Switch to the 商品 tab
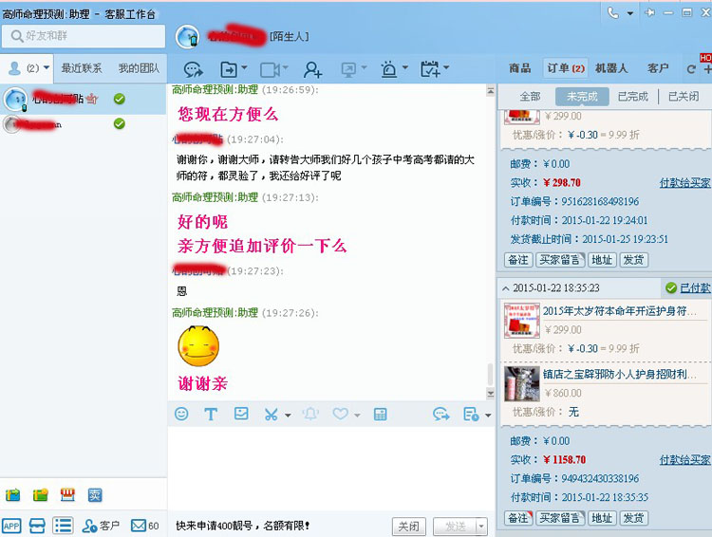The height and width of the screenshot is (537, 712). (x=519, y=68)
